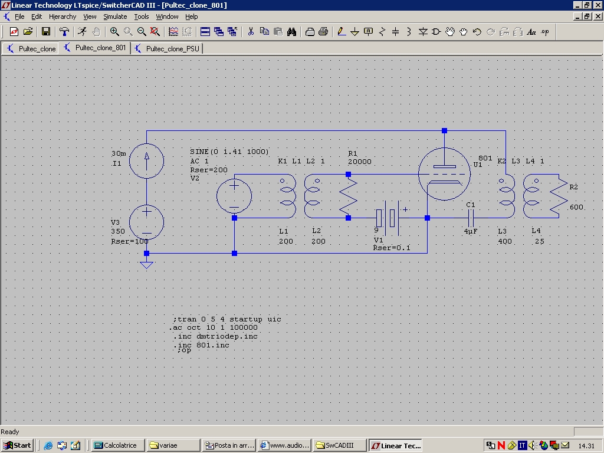Open the Hierarchy menu
The width and height of the screenshot is (604, 453).
tap(63, 17)
